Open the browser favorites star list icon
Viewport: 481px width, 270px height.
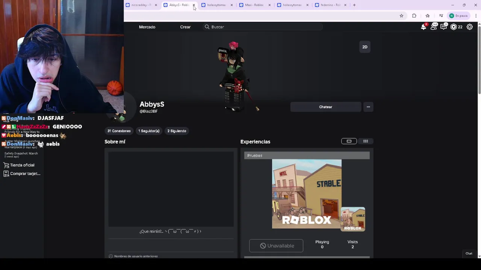[x=427, y=16]
